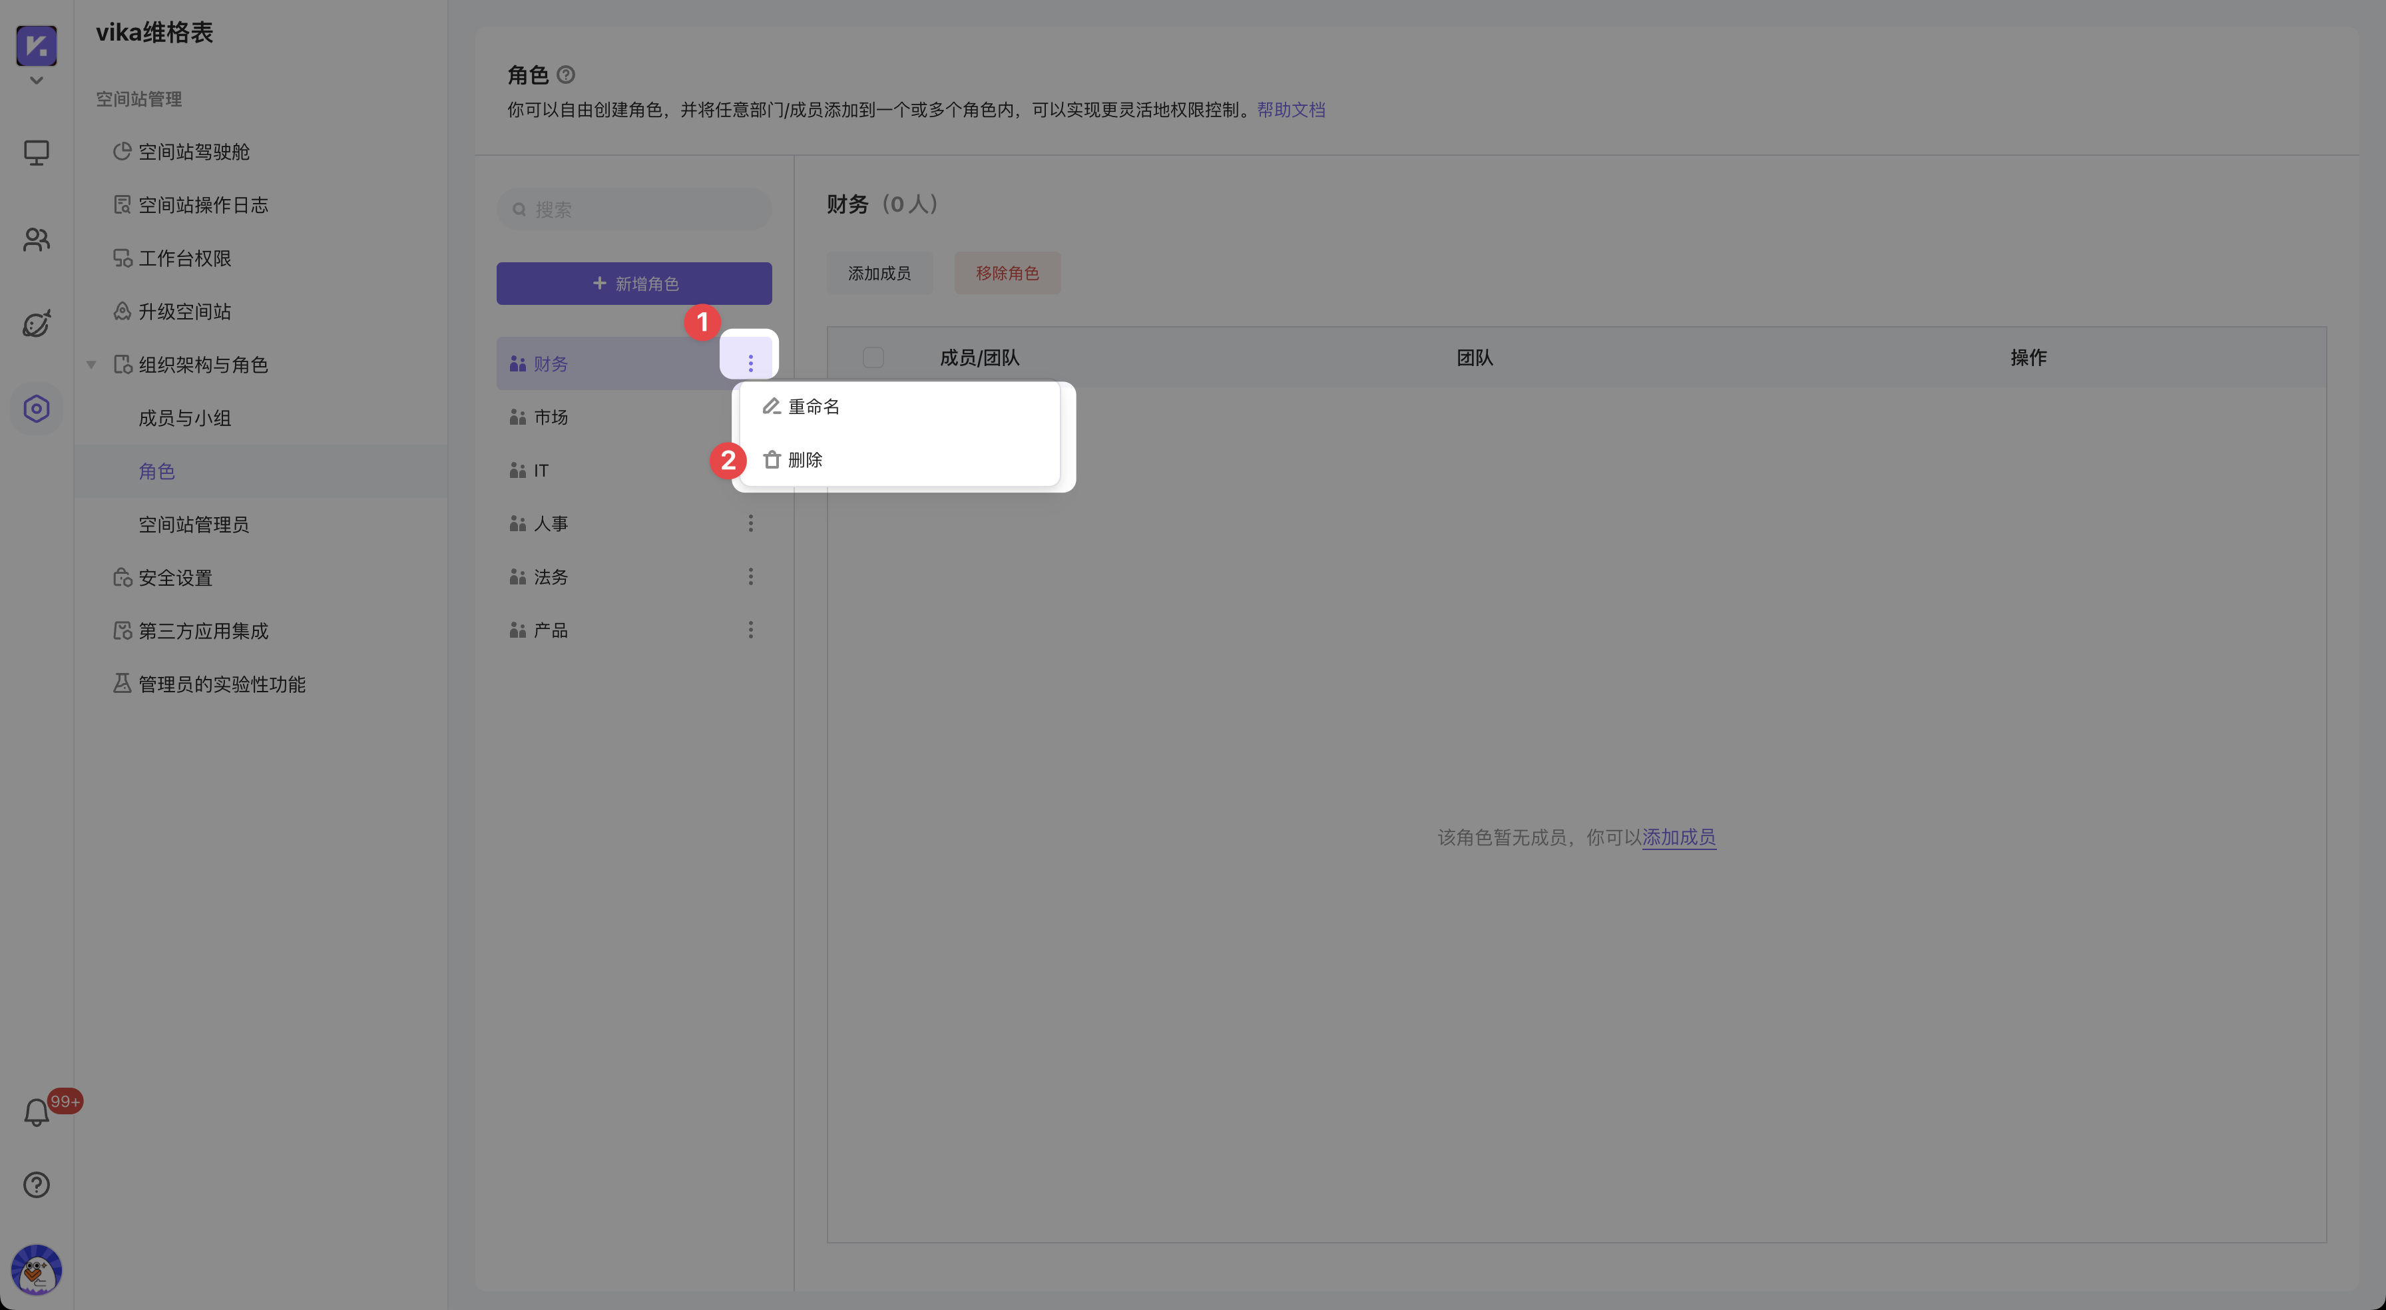Open the three-dot menu for 人事 role

click(x=750, y=523)
